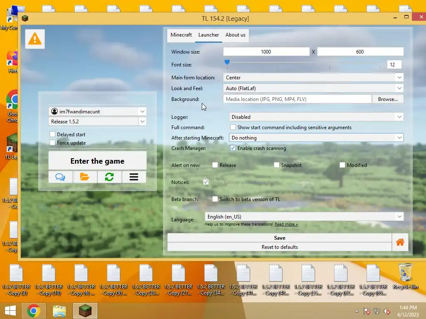Enable the Force update checkbox
Screen dimensions: 426x319
(x=52, y=143)
